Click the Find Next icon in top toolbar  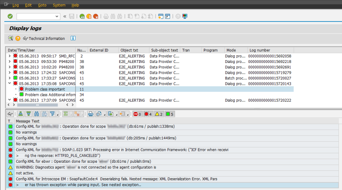(x=120, y=17)
